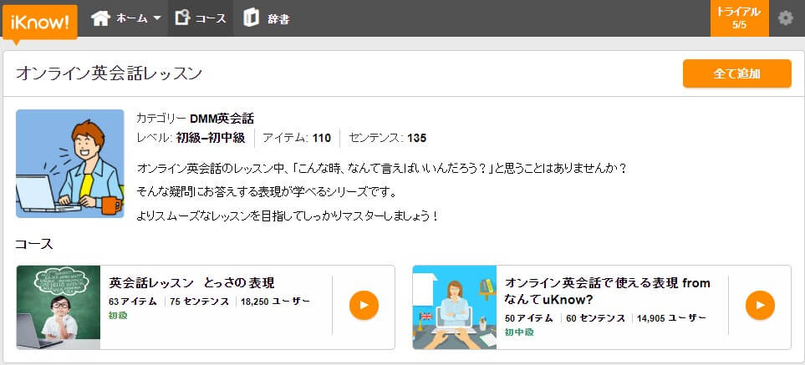805x365 pixels.
Task: Click the 75 センテンス count
Action: [200, 302]
